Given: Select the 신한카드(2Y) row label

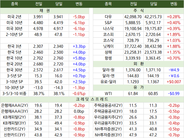Looking at the screenshot, I should tap(15, 129).
